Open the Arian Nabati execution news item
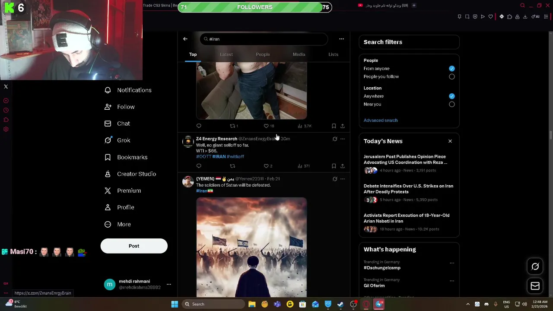The width and height of the screenshot is (553, 311). click(x=409, y=222)
